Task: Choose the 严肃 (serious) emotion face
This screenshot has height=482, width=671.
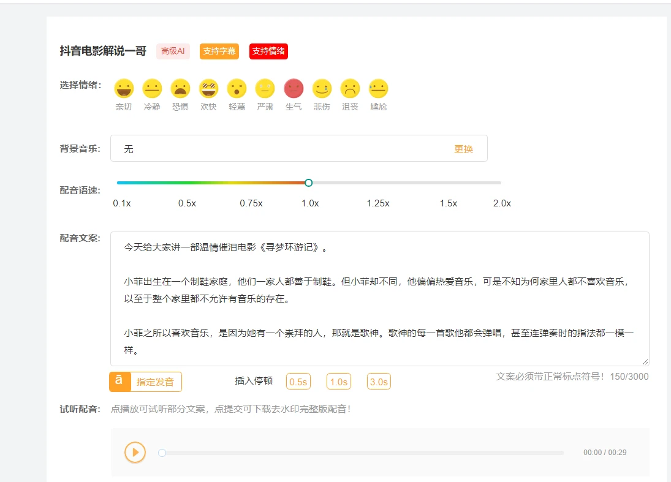Action: [x=265, y=89]
